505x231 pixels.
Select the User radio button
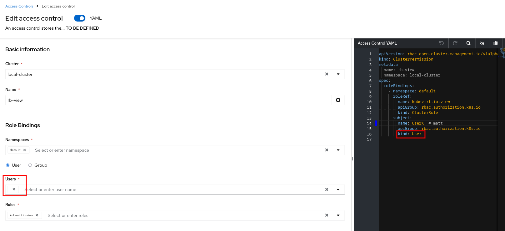click(x=8, y=165)
